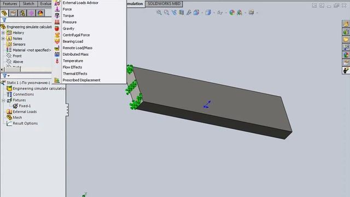Click the Gravity apple icon
Screen dimensions: 350x197
click(x=57, y=28)
